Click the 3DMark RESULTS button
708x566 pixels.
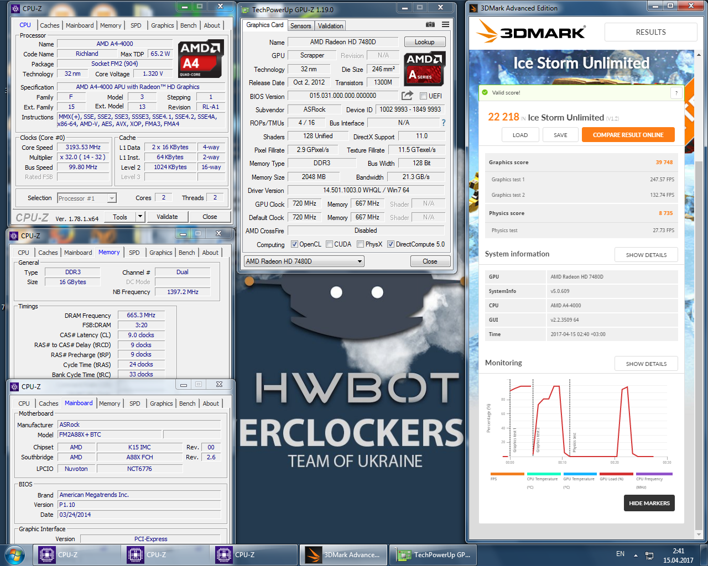[x=650, y=32]
